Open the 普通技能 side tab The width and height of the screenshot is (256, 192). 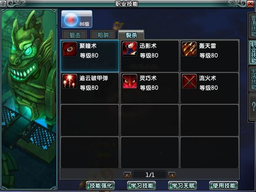coord(253,26)
